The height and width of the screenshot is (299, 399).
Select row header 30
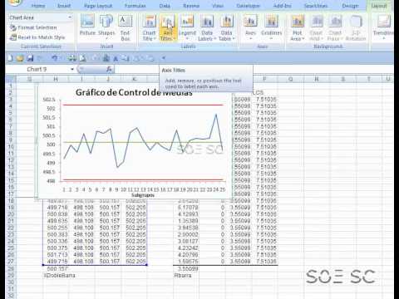(11, 282)
